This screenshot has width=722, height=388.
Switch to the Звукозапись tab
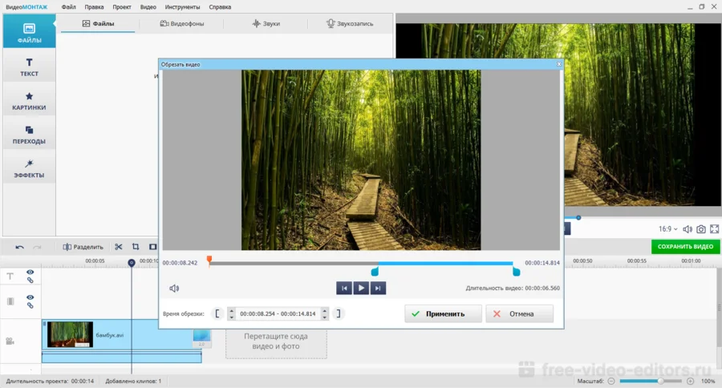pos(350,23)
